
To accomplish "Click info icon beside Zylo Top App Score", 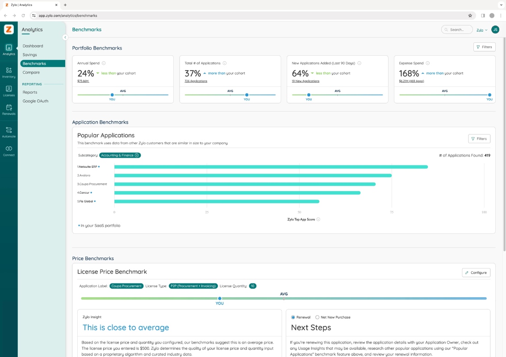I will coord(318,219).
